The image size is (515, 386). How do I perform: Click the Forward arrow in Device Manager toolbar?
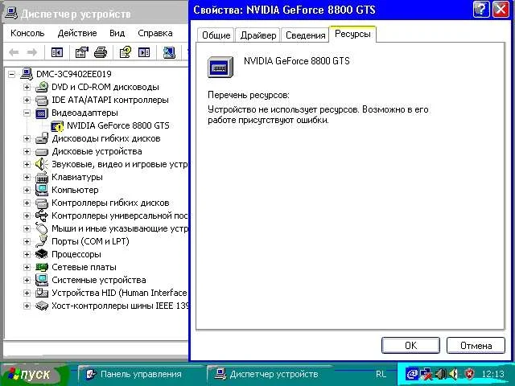pyautogui.click(x=32, y=52)
